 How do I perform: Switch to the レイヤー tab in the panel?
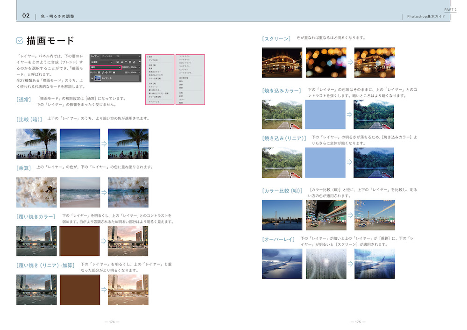pyautogui.click(x=95, y=57)
